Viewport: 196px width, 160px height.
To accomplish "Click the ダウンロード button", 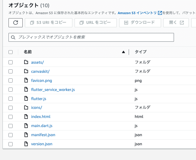I will (139, 23).
